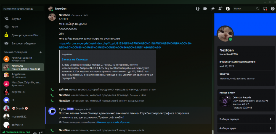The width and height of the screenshot is (276, 134).
Task: Open 'Заявка на Стажера' embed title link
Action: point(75,59)
